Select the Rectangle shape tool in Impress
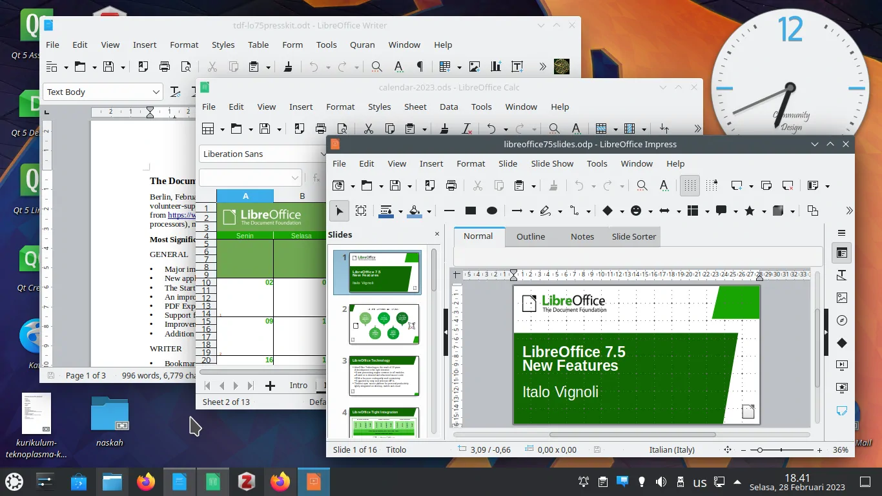The image size is (882, 496). pos(471,211)
